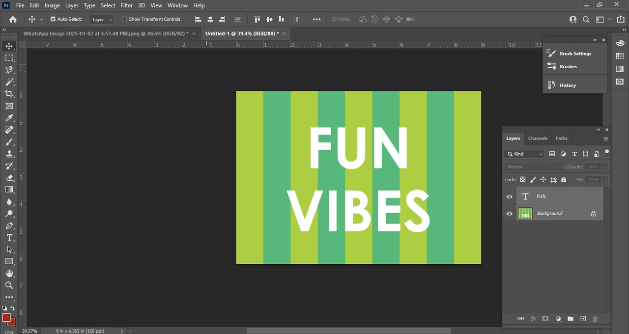Select the Rectangular Marquee tool
The height and width of the screenshot is (334, 629).
tap(9, 58)
